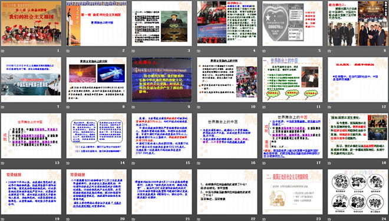Select the star icon beneath slide 21
Screen dimensions: 389x221
[x=133, y=219]
